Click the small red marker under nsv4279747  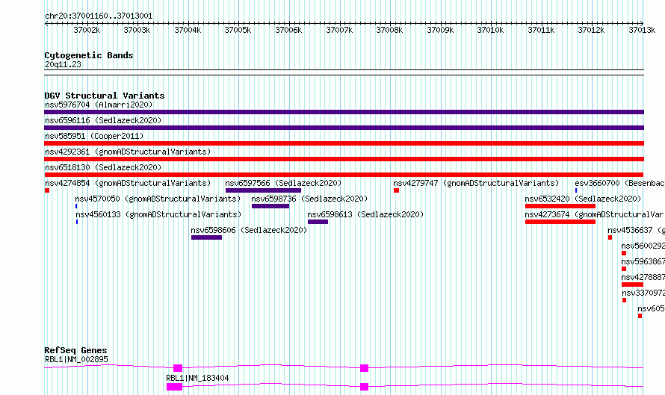click(396, 190)
